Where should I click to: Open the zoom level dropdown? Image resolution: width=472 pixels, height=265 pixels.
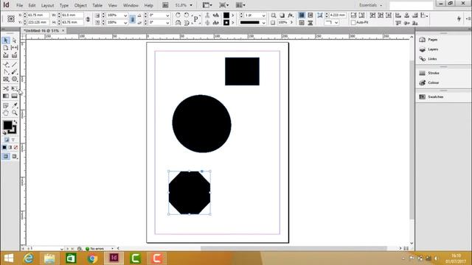pyautogui.click(x=191, y=5)
